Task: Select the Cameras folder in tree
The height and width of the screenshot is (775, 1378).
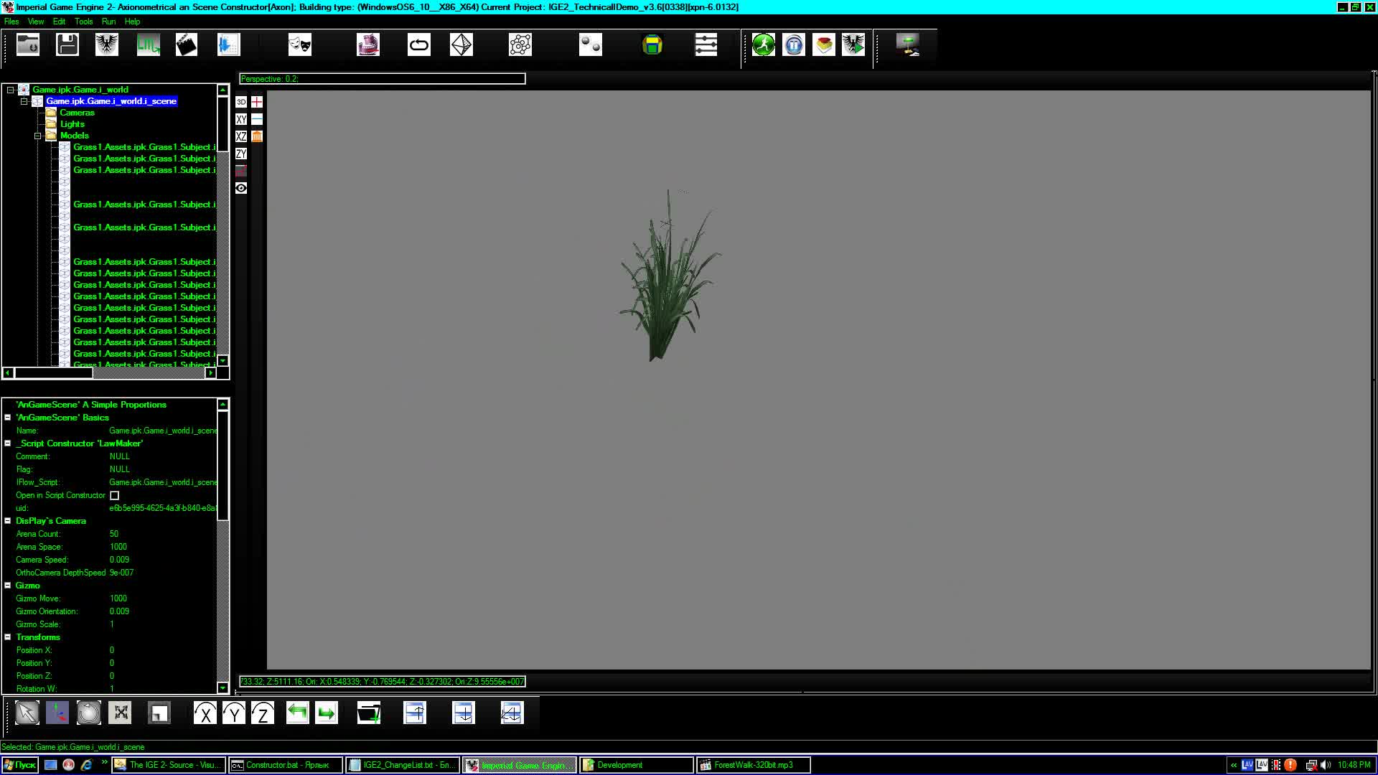Action: pyautogui.click(x=77, y=113)
